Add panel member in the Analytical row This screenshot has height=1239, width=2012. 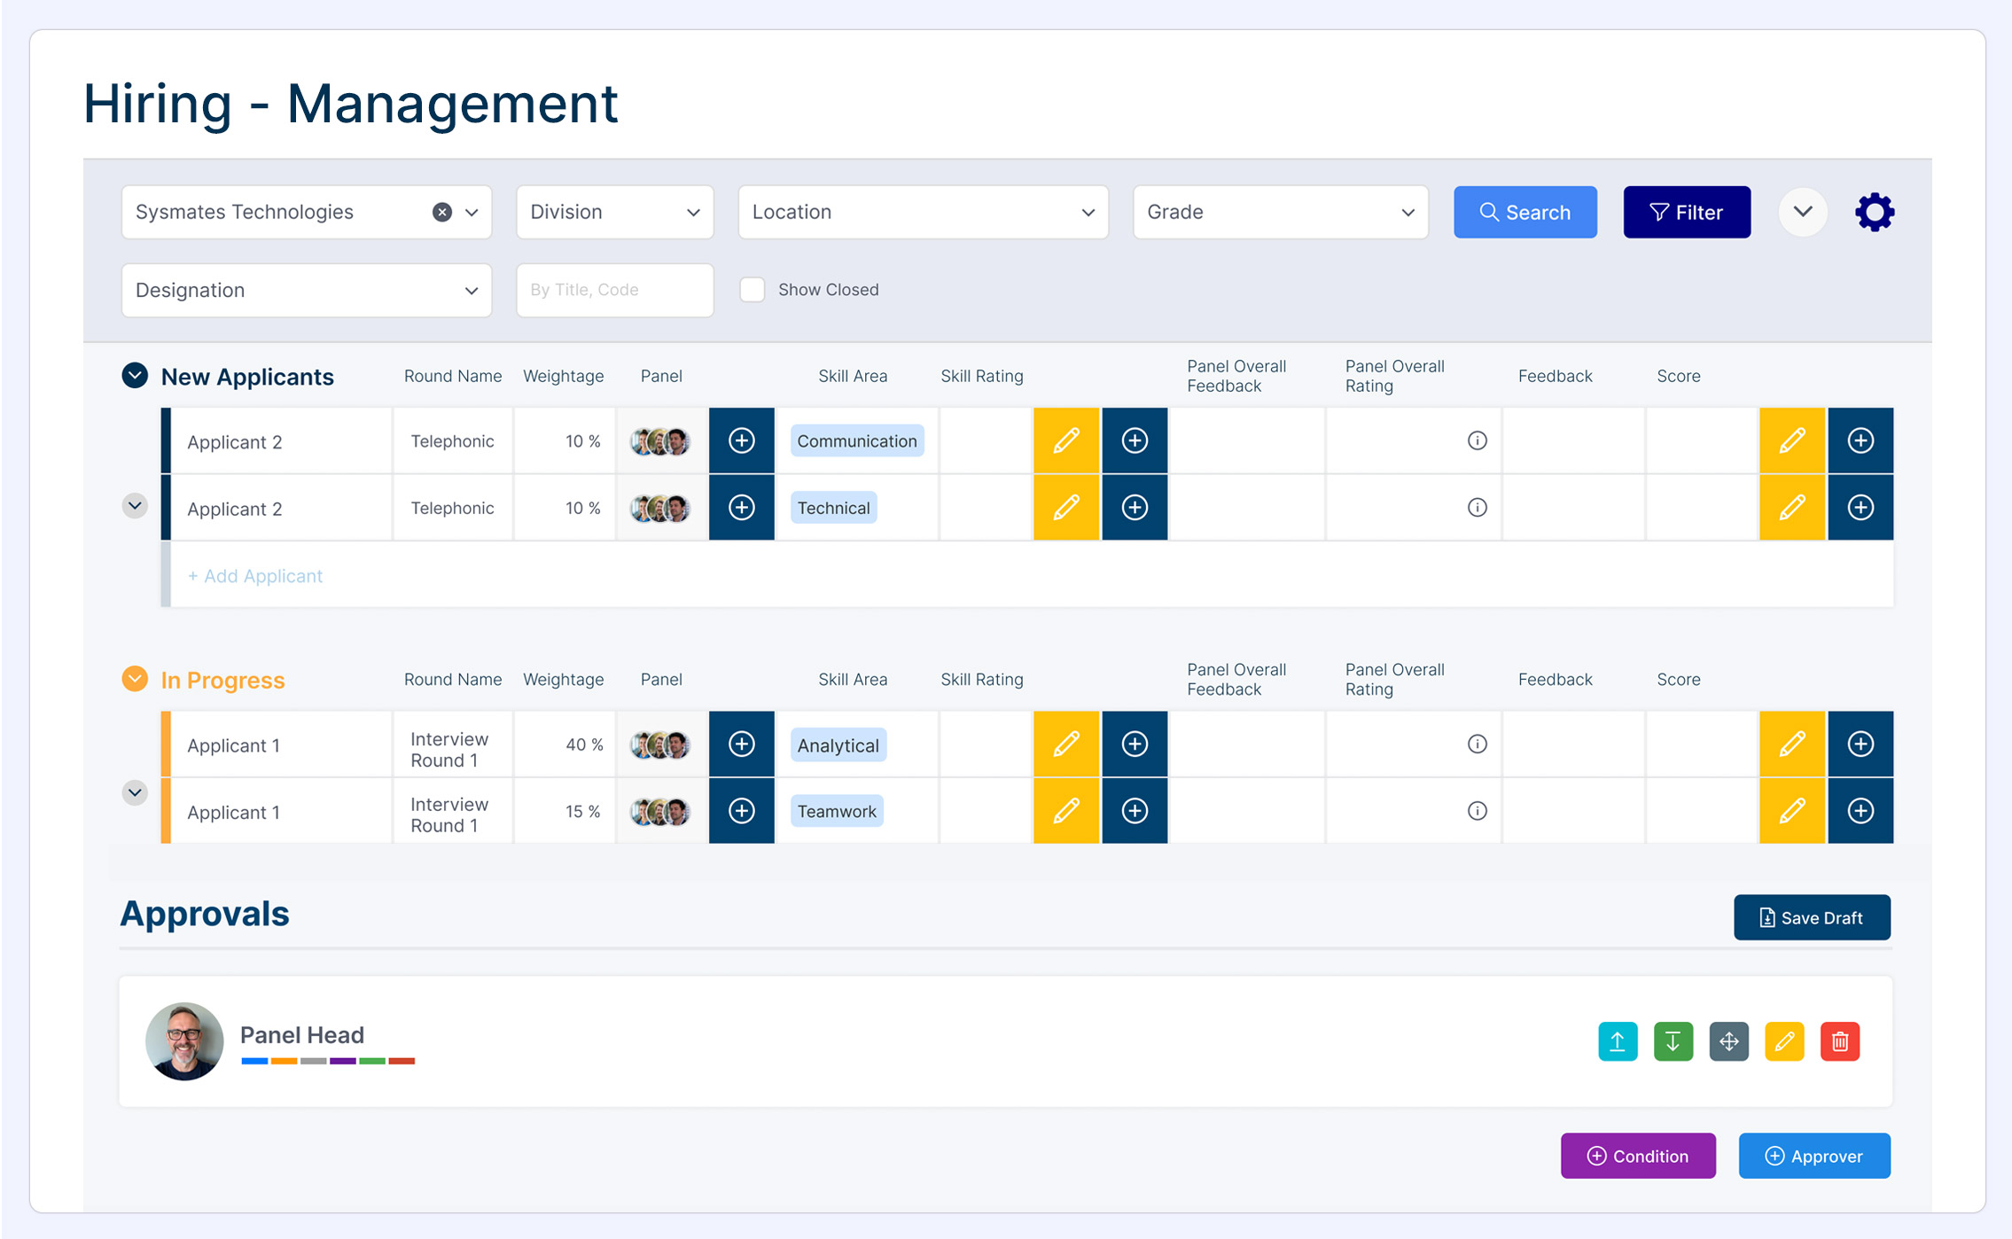[x=741, y=744]
